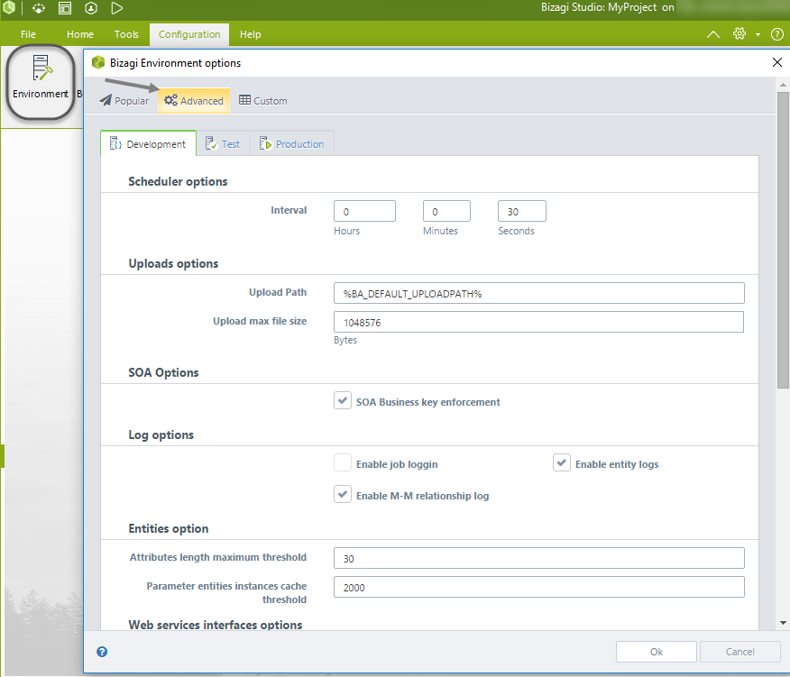
Task: Open the Environment configuration tool
Action: [41, 77]
